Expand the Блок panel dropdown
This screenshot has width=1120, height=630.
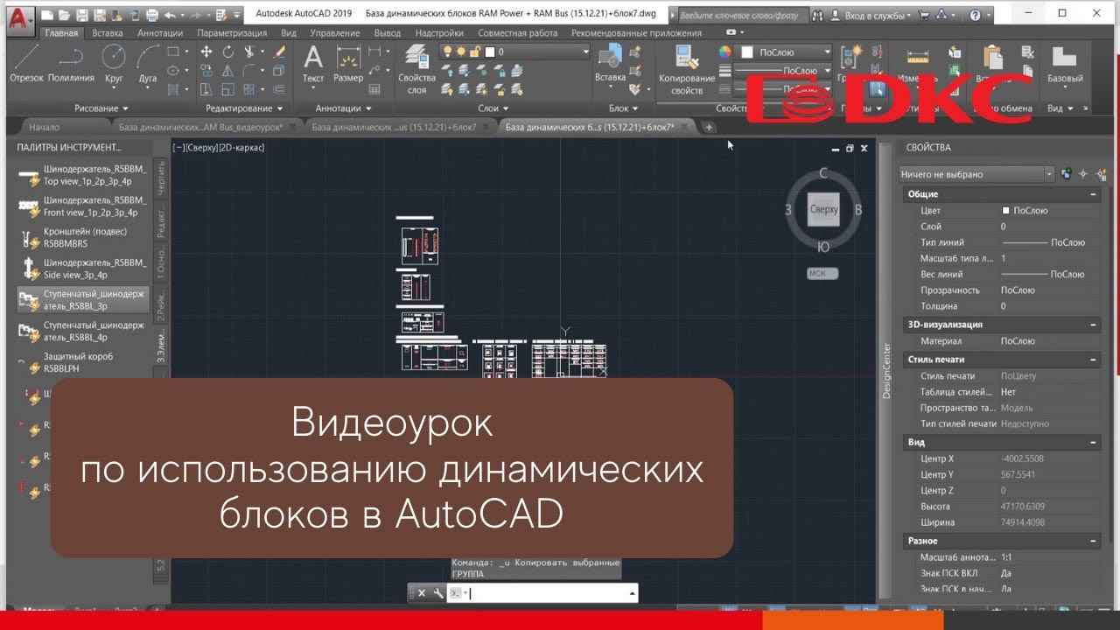click(x=624, y=108)
